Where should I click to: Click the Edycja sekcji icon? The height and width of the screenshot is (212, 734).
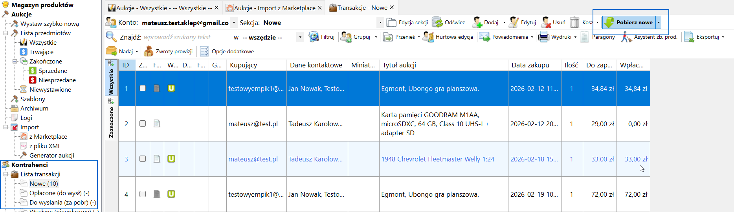pyautogui.click(x=391, y=22)
